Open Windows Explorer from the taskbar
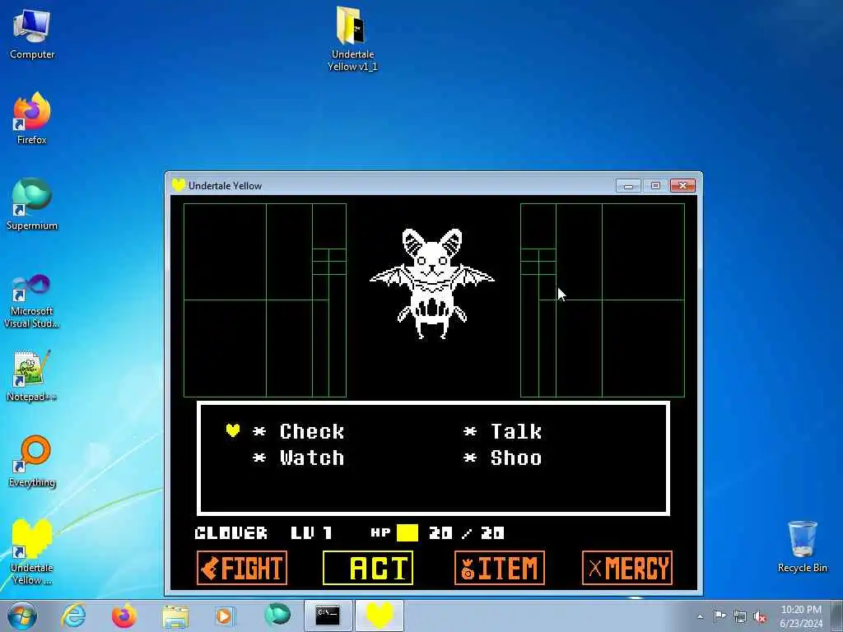The width and height of the screenshot is (843, 632). tap(175, 616)
